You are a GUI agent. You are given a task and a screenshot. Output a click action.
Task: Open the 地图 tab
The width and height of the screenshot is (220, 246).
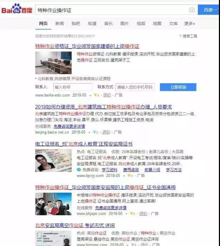157,24
